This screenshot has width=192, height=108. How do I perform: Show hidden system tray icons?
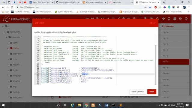pos(159,105)
